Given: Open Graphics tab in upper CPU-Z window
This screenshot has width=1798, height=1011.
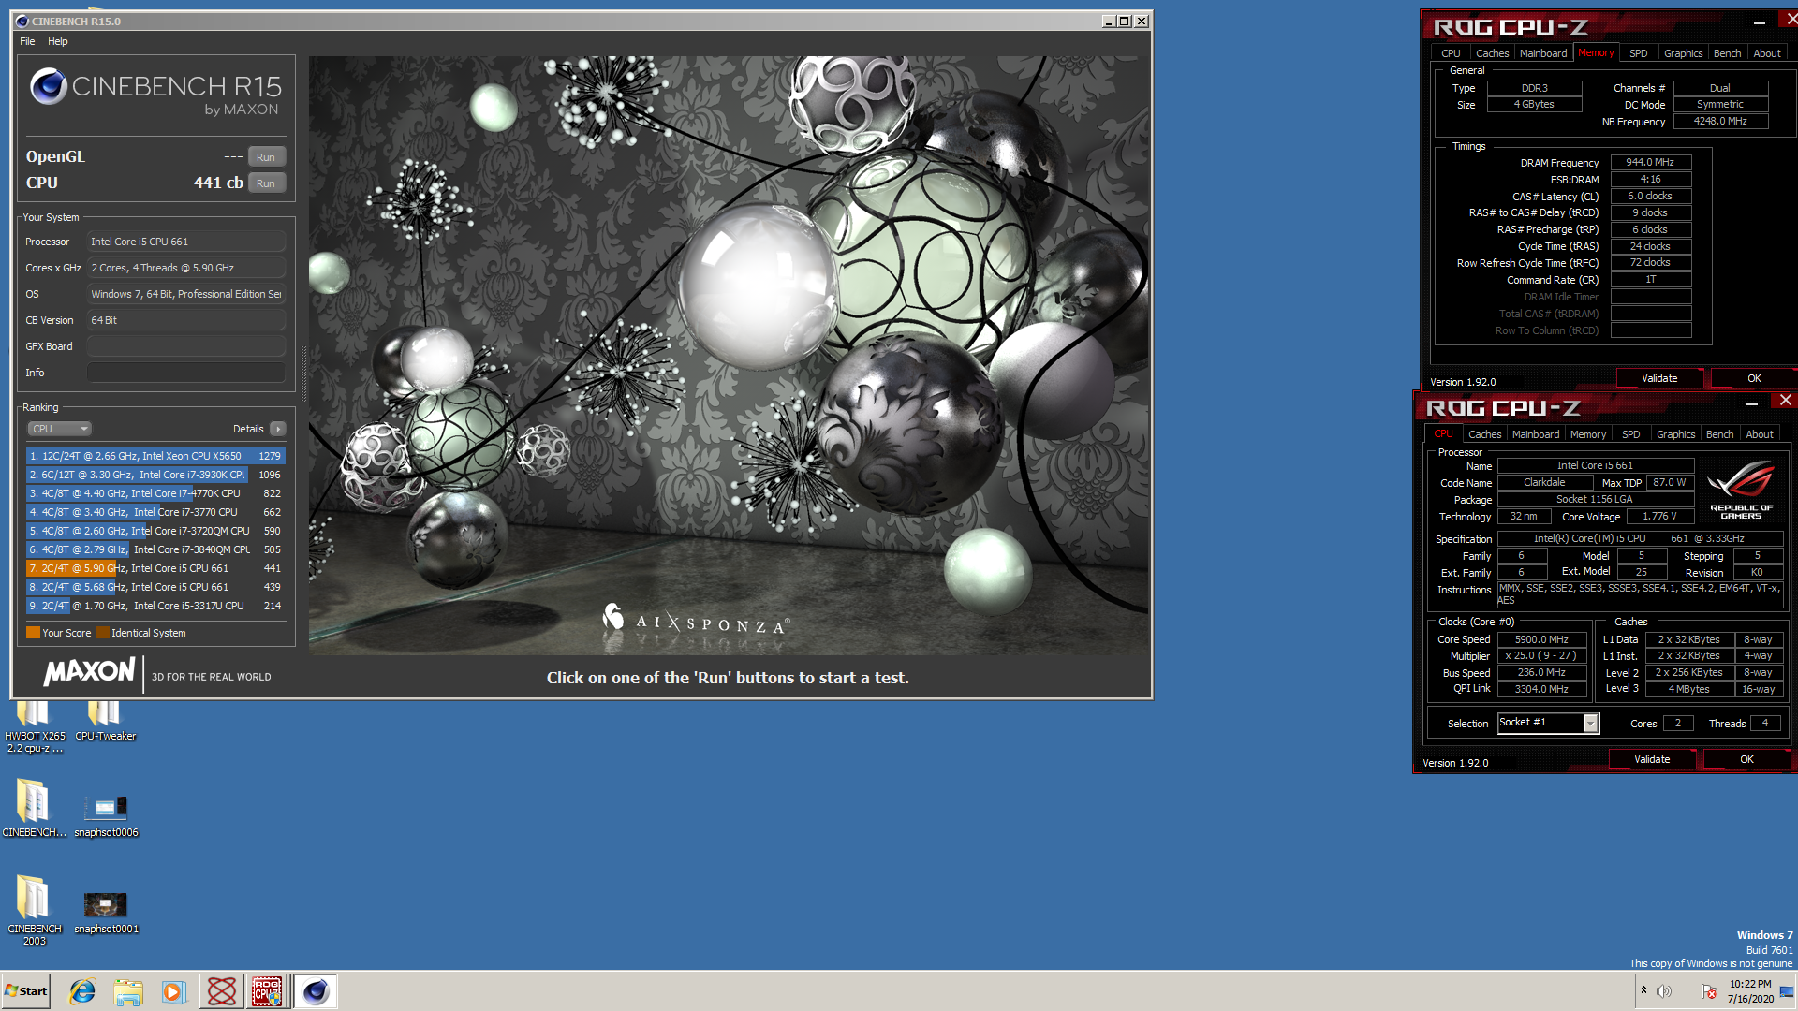Looking at the screenshot, I should click(1683, 53).
